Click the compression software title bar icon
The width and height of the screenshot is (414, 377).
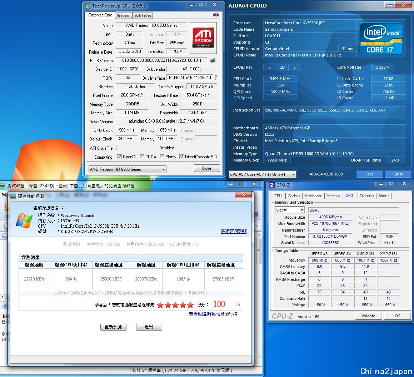(3, 186)
